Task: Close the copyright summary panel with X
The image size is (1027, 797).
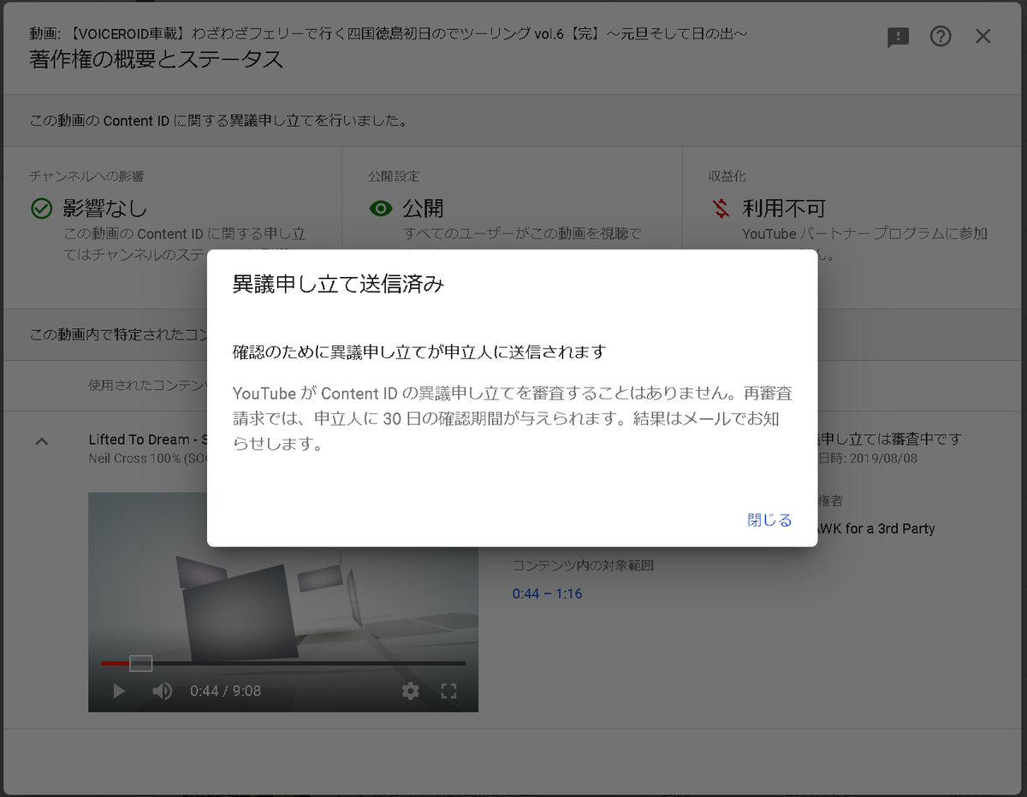Action: (983, 36)
